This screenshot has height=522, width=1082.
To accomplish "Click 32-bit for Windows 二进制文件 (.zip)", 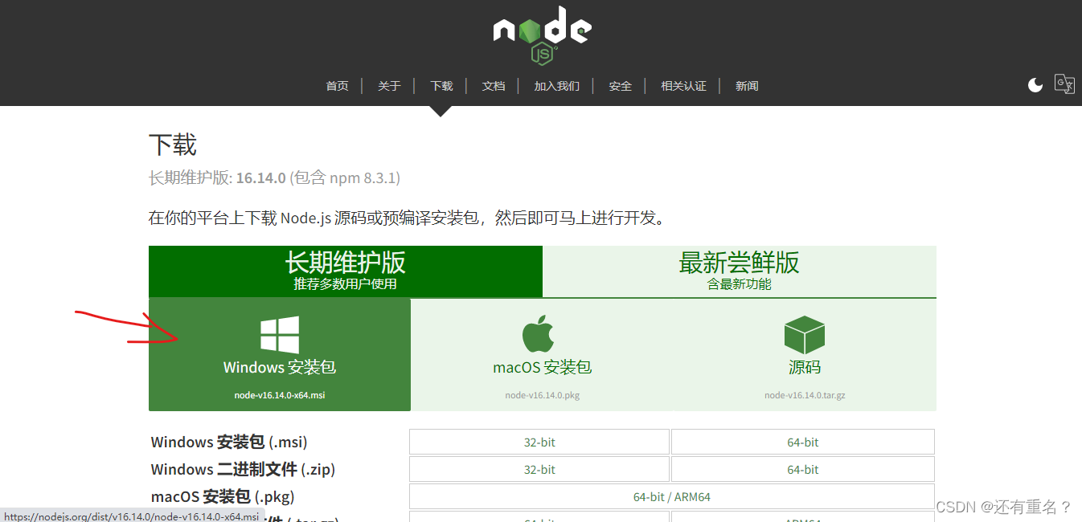I will pos(539,469).
